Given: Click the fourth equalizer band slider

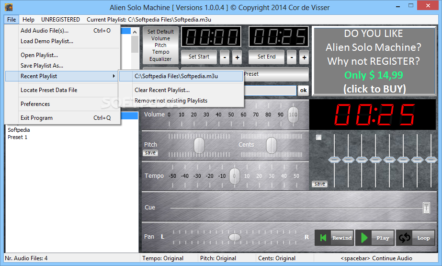Looking at the screenshot, I should [375, 160].
